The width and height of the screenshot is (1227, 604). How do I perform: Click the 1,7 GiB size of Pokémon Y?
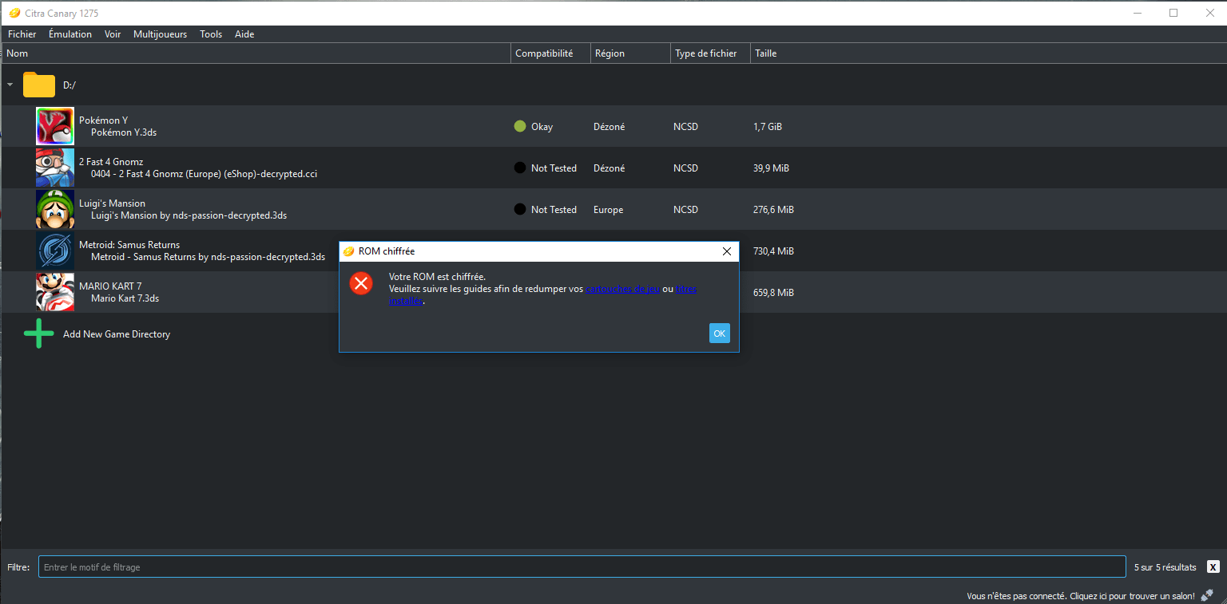pyautogui.click(x=768, y=127)
